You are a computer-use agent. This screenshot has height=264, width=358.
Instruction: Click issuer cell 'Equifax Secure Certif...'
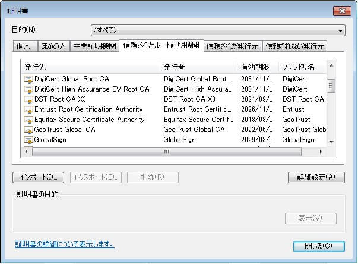coord(198,120)
